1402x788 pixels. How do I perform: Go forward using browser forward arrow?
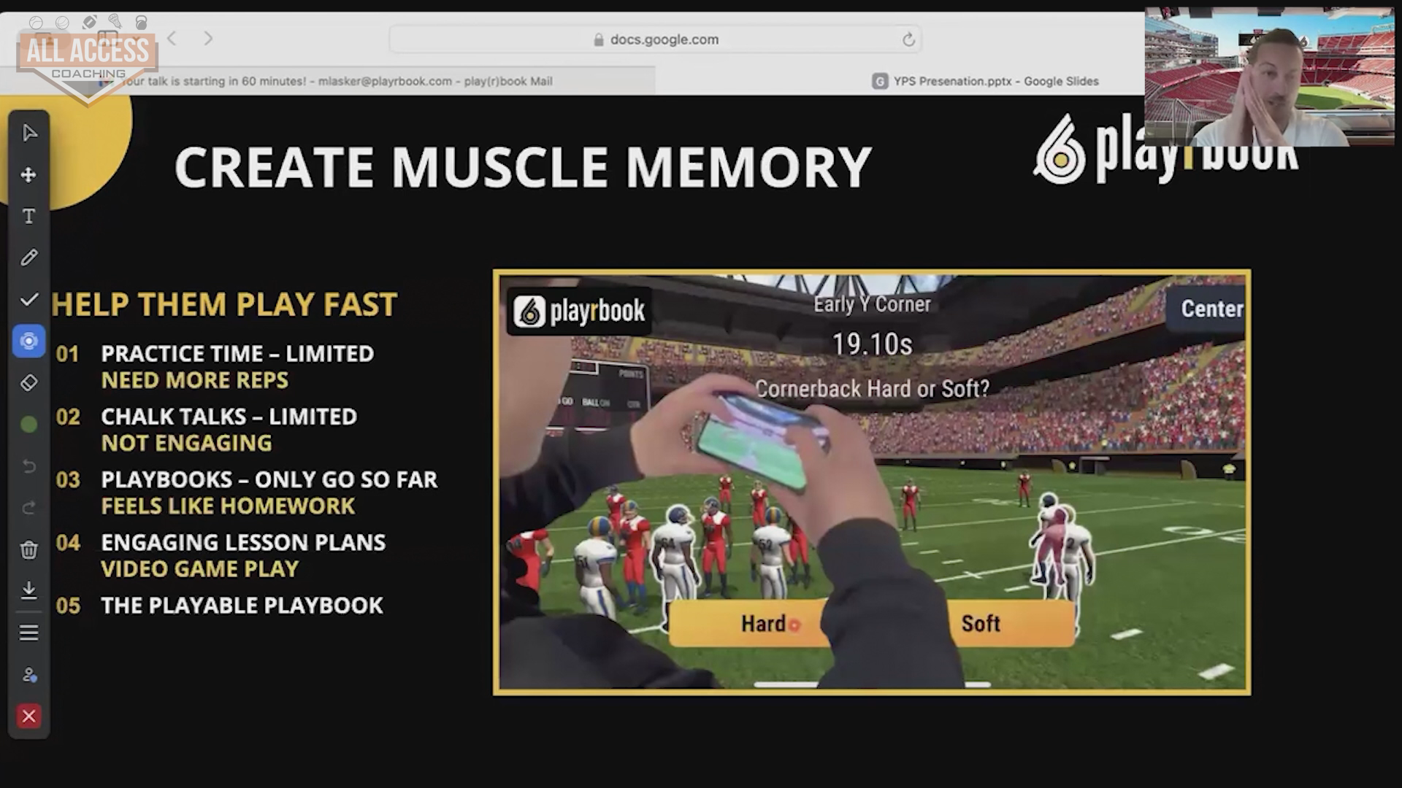tap(208, 38)
